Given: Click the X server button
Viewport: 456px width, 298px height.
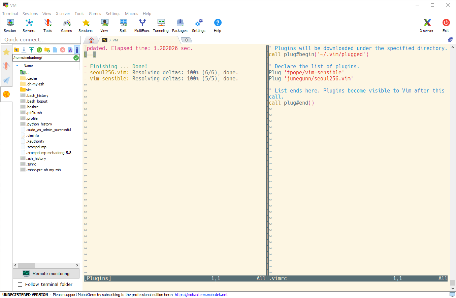Looking at the screenshot, I should [427, 26].
